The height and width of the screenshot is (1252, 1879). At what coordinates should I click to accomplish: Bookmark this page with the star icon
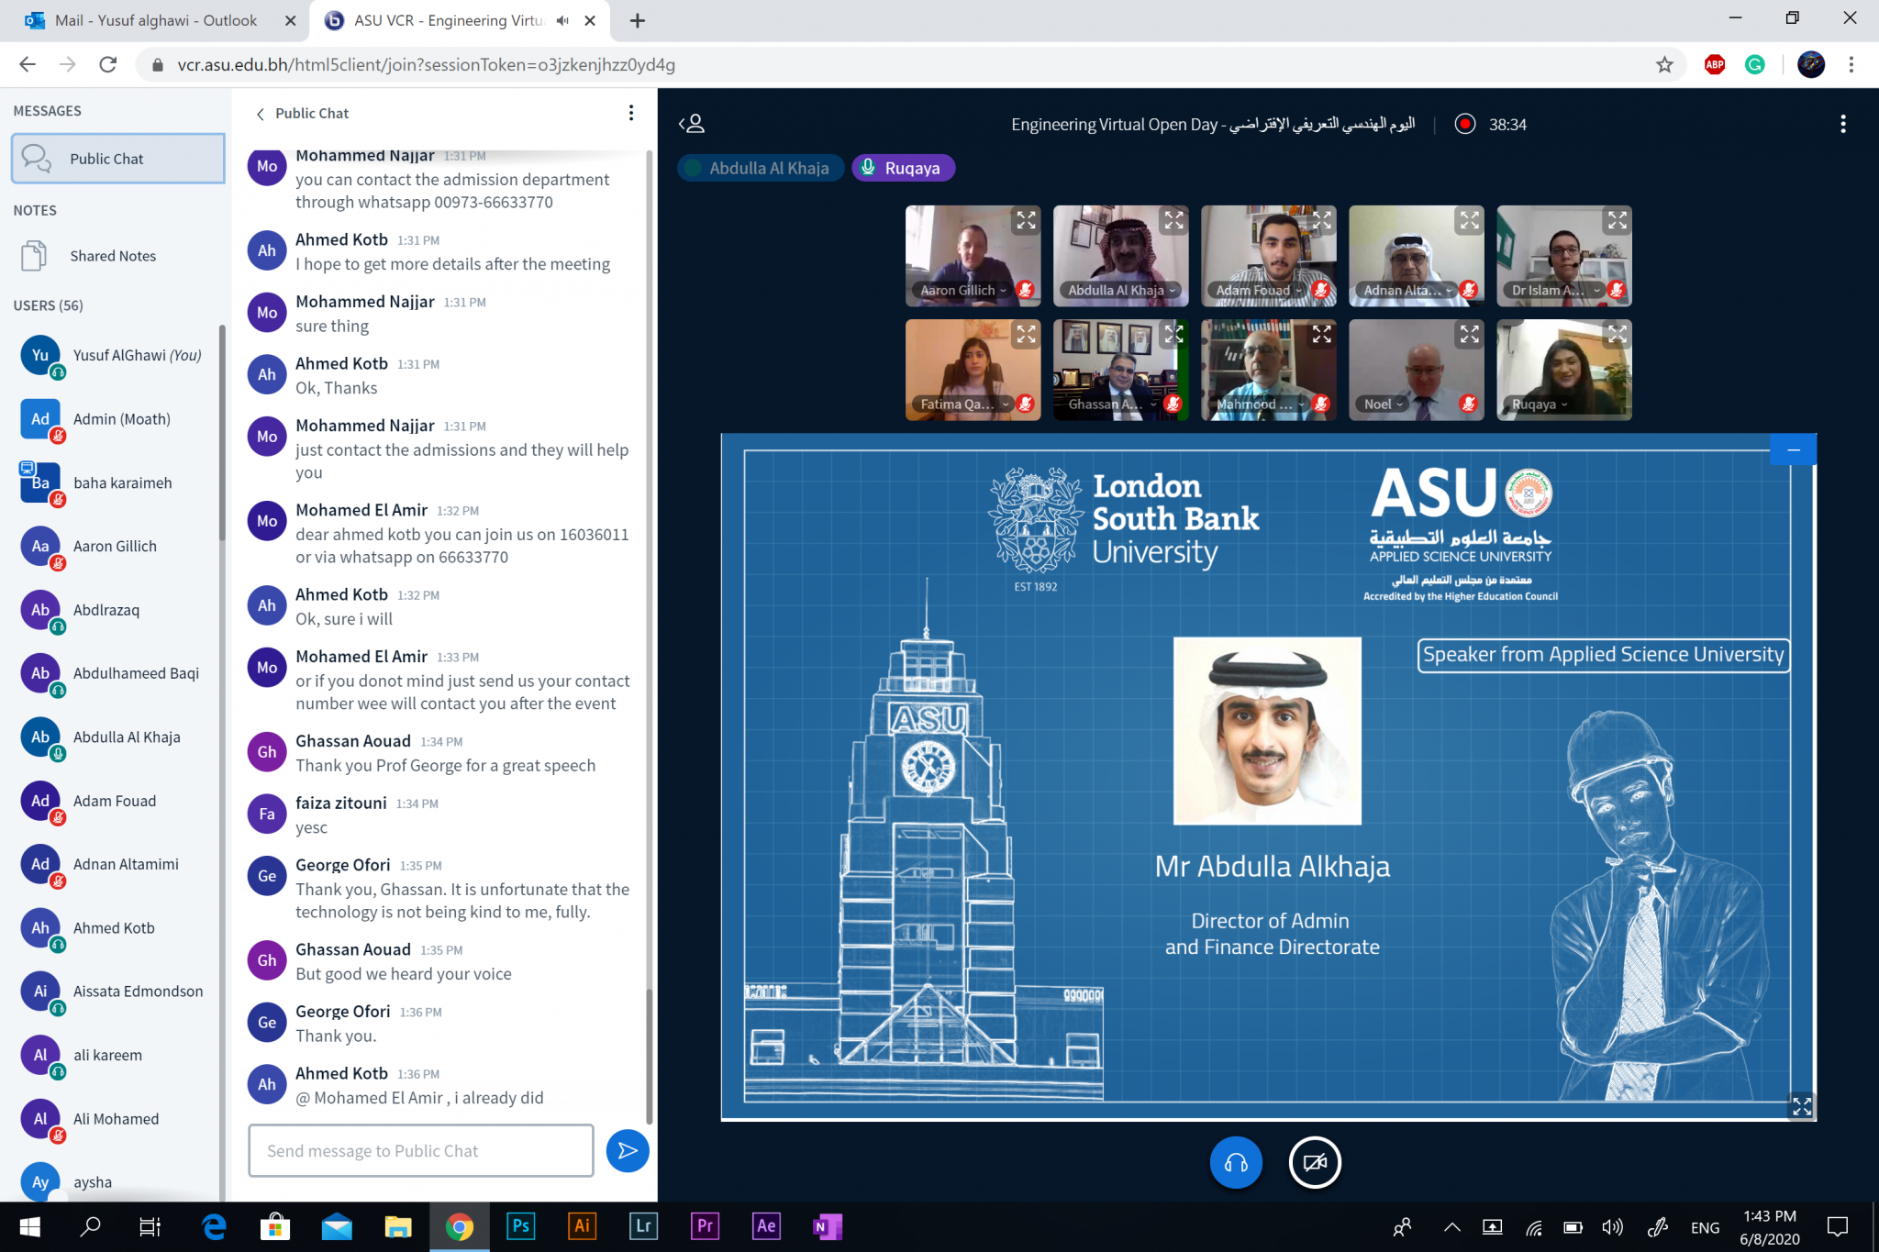click(1664, 64)
